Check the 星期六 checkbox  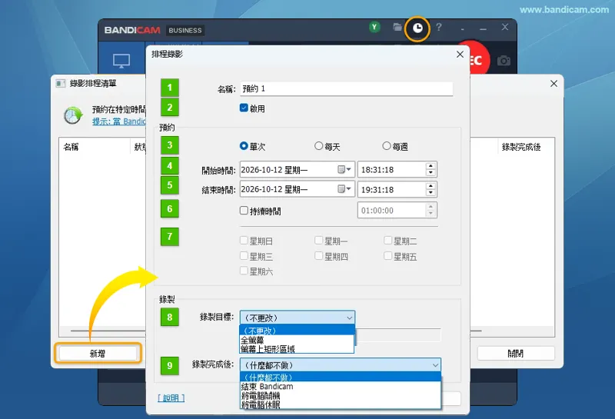244,271
